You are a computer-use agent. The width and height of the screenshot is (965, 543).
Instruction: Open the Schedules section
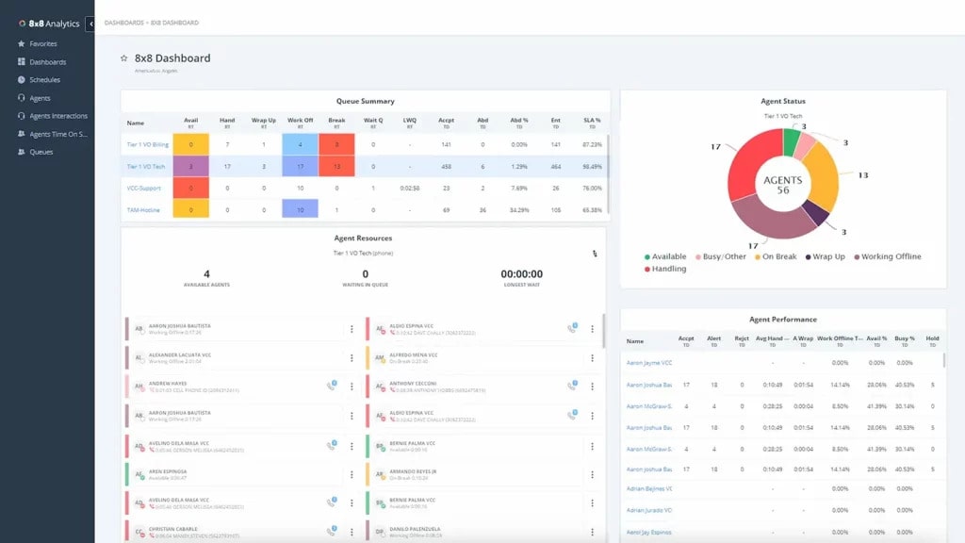click(42, 79)
